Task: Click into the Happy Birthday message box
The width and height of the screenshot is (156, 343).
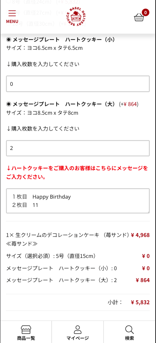Action: (78, 201)
